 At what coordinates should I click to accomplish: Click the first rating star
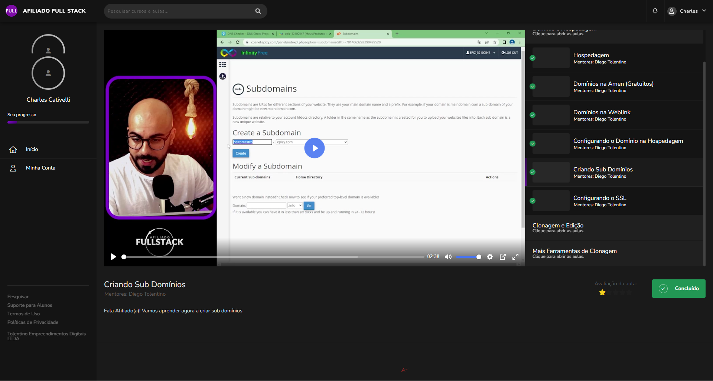coord(602,293)
